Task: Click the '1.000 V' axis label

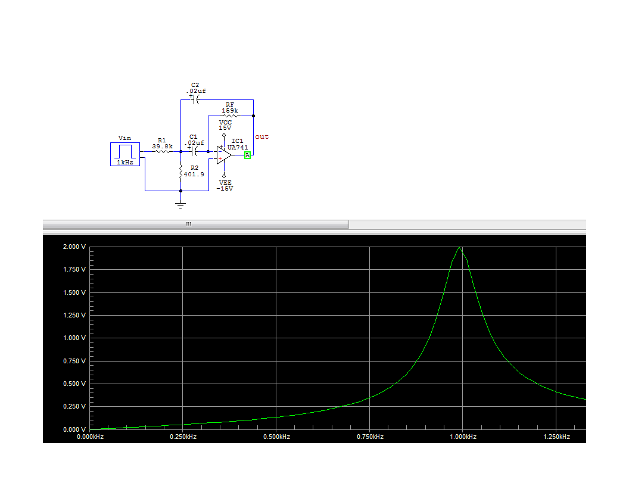Action: tap(74, 338)
